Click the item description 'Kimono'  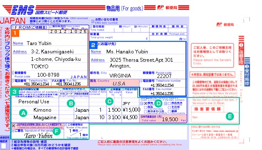(42, 110)
